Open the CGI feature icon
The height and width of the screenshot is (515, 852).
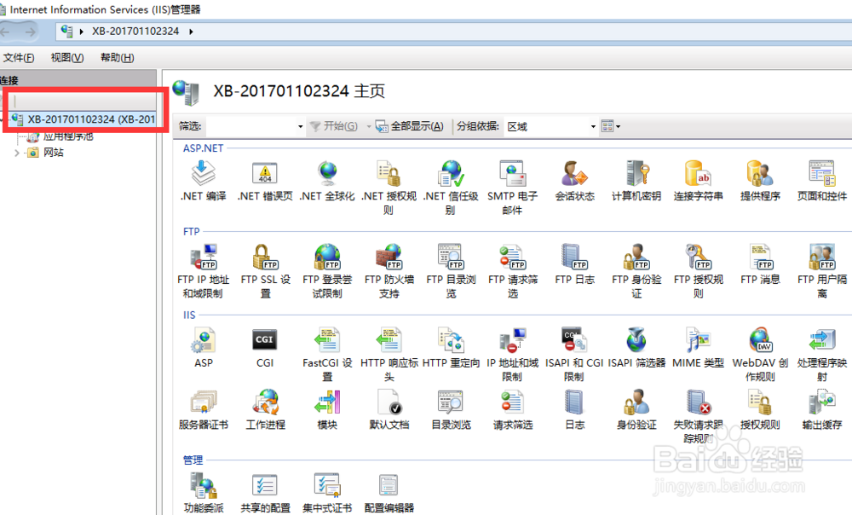(x=265, y=348)
